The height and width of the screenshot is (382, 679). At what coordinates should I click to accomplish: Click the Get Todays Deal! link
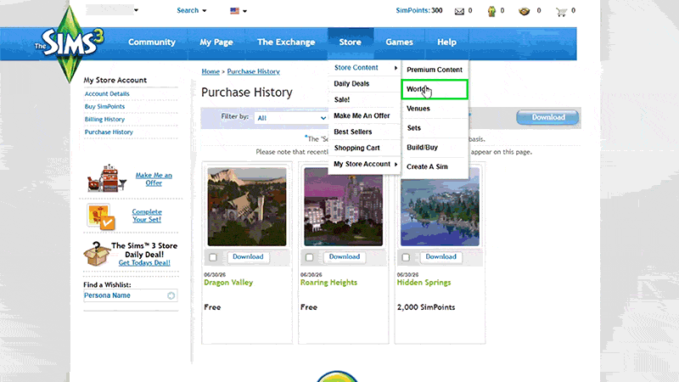[144, 263]
